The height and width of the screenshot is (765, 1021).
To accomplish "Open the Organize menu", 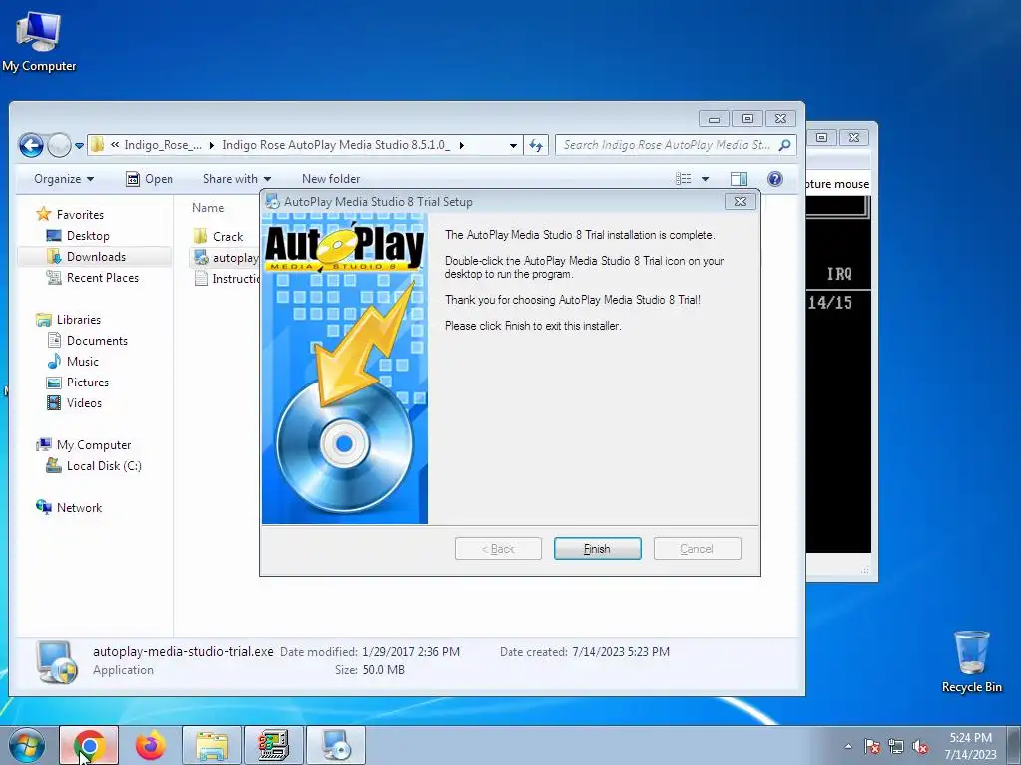I will 64,179.
